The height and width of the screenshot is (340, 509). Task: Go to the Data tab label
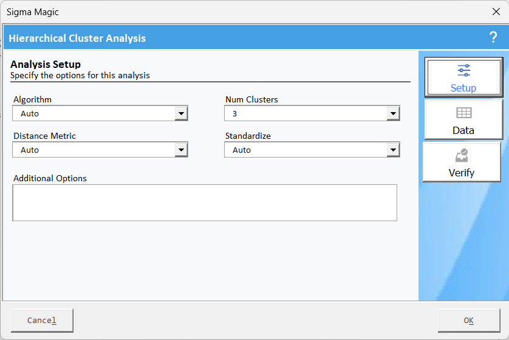pyautogui.click(x=463, y=130)
